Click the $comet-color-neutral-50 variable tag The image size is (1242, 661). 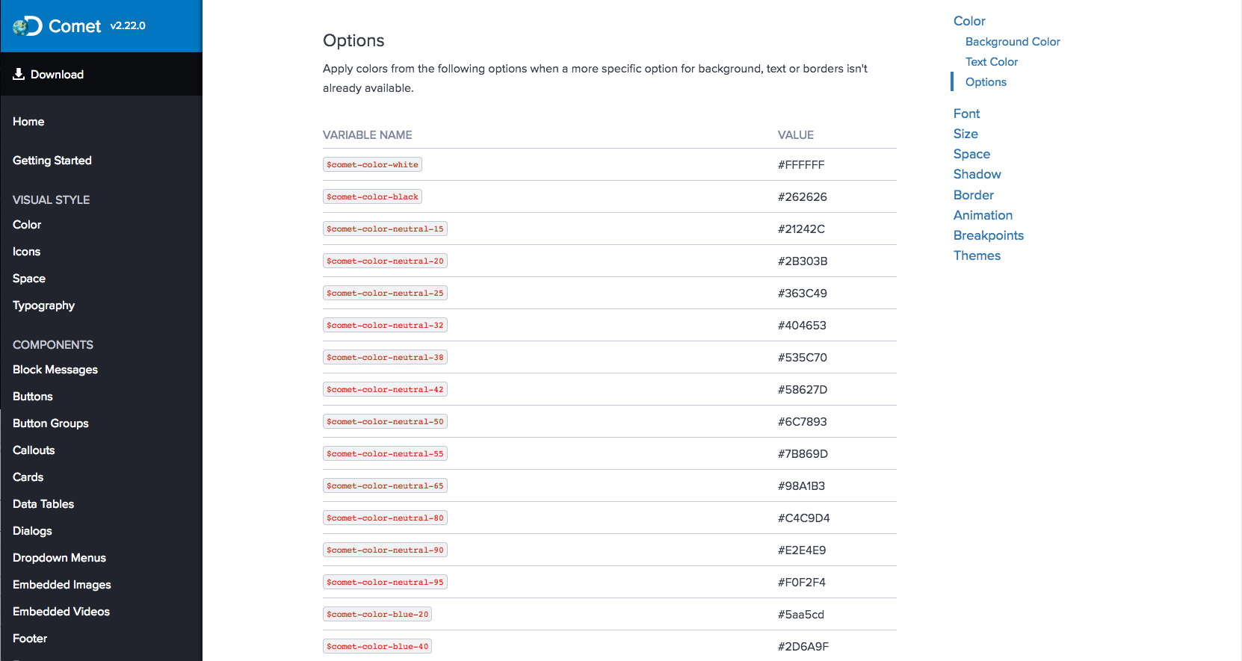point(385,421)
